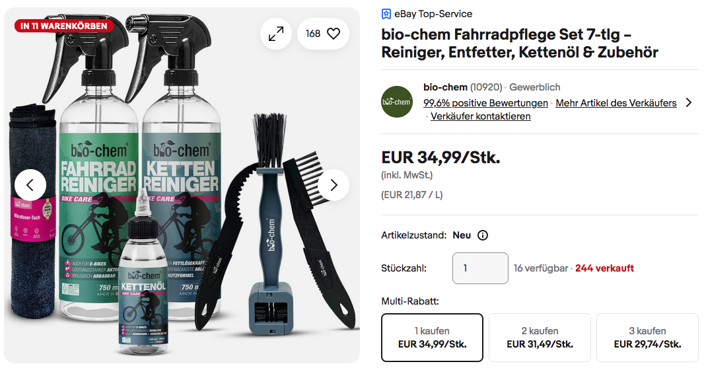Add item to watchlist with heart icon
The width and height of the screenshot is (704, 370).
point(334,34)
